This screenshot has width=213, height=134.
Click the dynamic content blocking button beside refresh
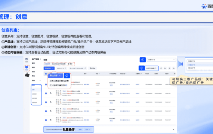[151, 68]
